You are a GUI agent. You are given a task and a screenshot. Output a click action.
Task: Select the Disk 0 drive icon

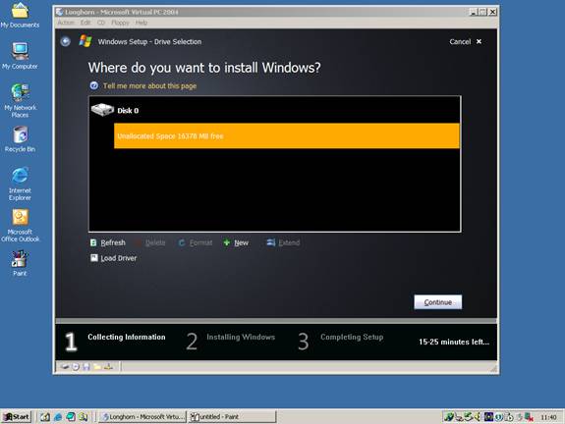[x=102, y=109]
